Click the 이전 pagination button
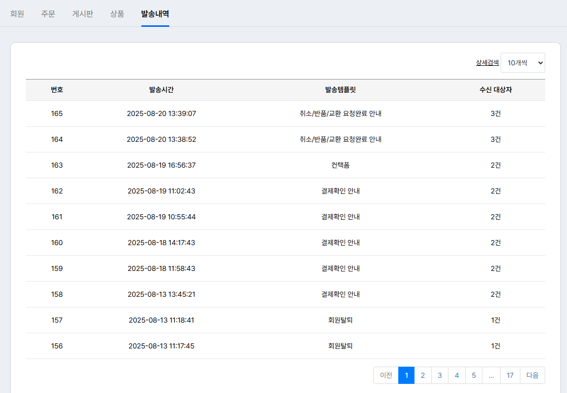Image resolution: width=567 pixels, height=393 pixels. pyautogui.click(x=386, y=375)
